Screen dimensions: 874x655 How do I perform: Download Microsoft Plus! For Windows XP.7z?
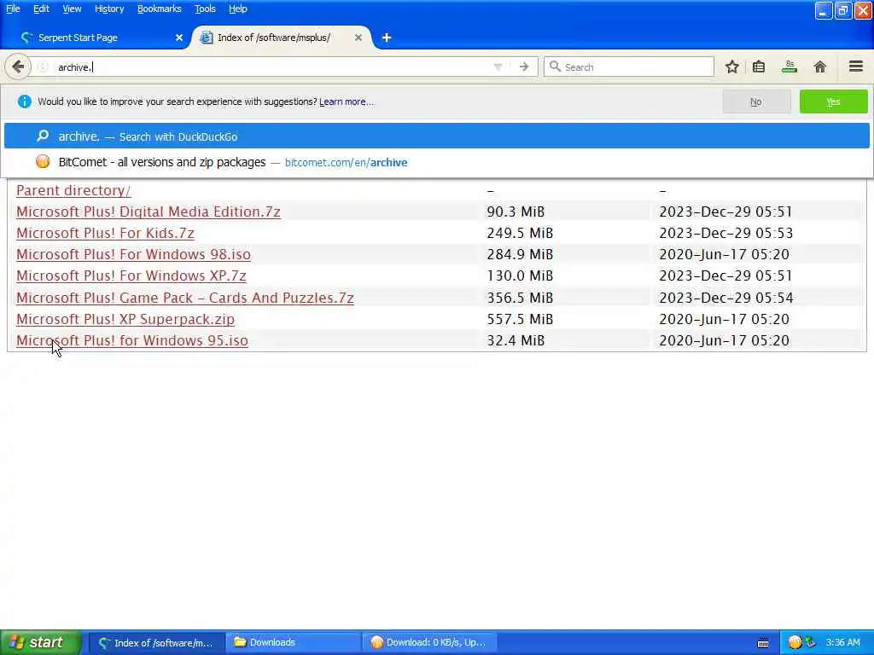[x=131, y=275]
